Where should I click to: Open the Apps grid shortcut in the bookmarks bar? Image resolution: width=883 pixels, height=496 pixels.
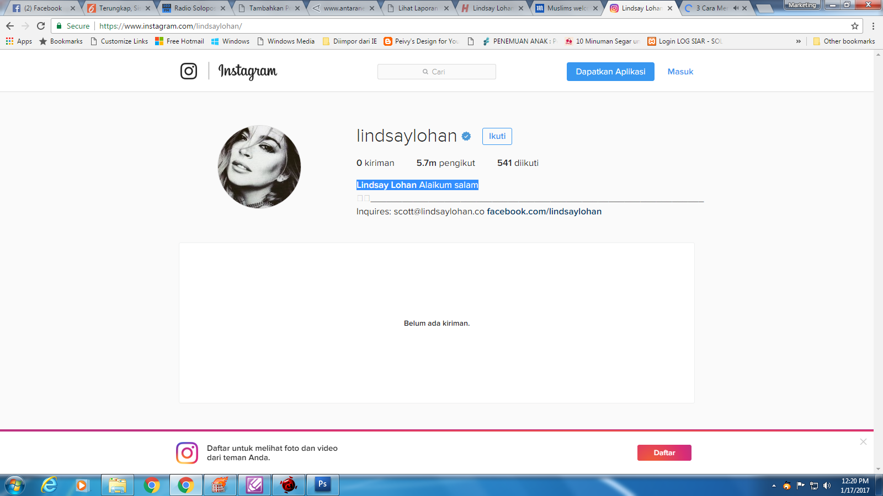coord(19,41)
